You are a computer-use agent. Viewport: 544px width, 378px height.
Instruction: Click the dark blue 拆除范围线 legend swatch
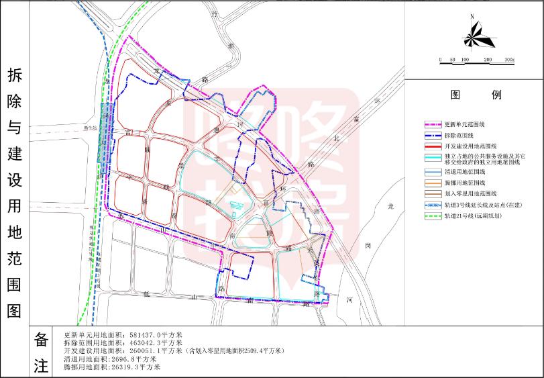pyautogui.click(x=433, y=136)
